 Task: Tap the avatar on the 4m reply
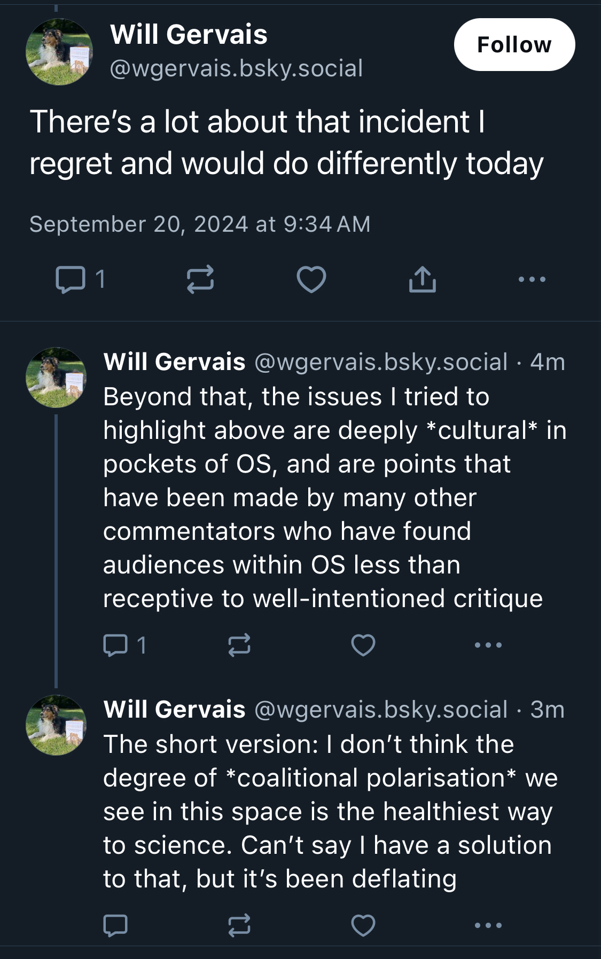(x=56, y=378)
